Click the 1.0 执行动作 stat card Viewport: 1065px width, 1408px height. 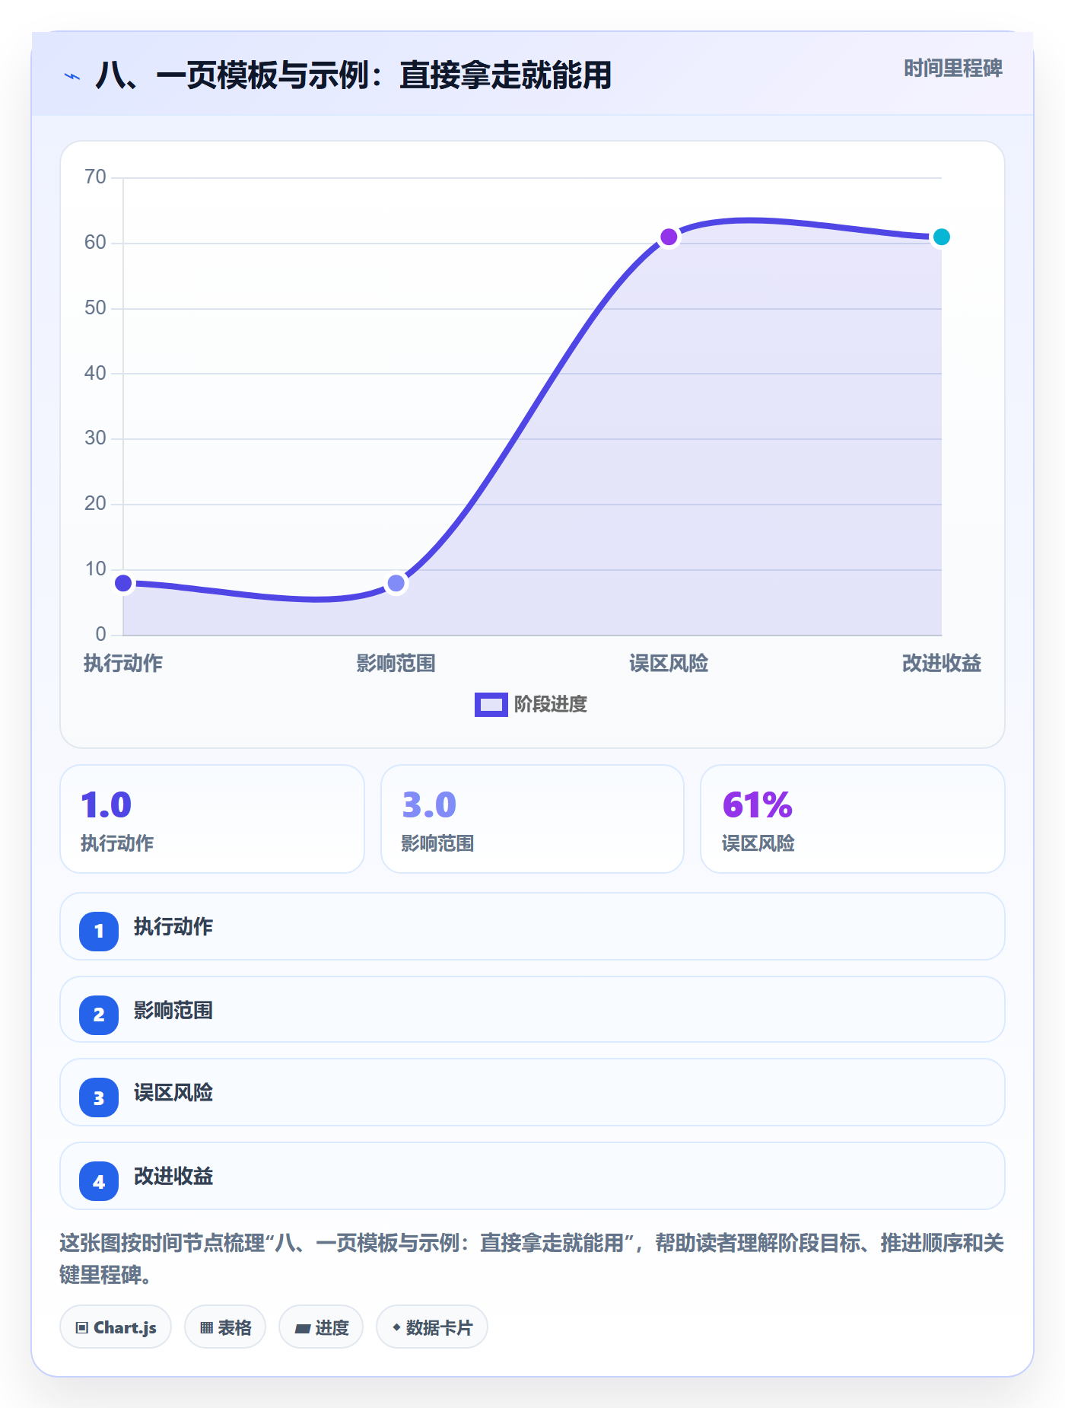[x=212, y=819]
